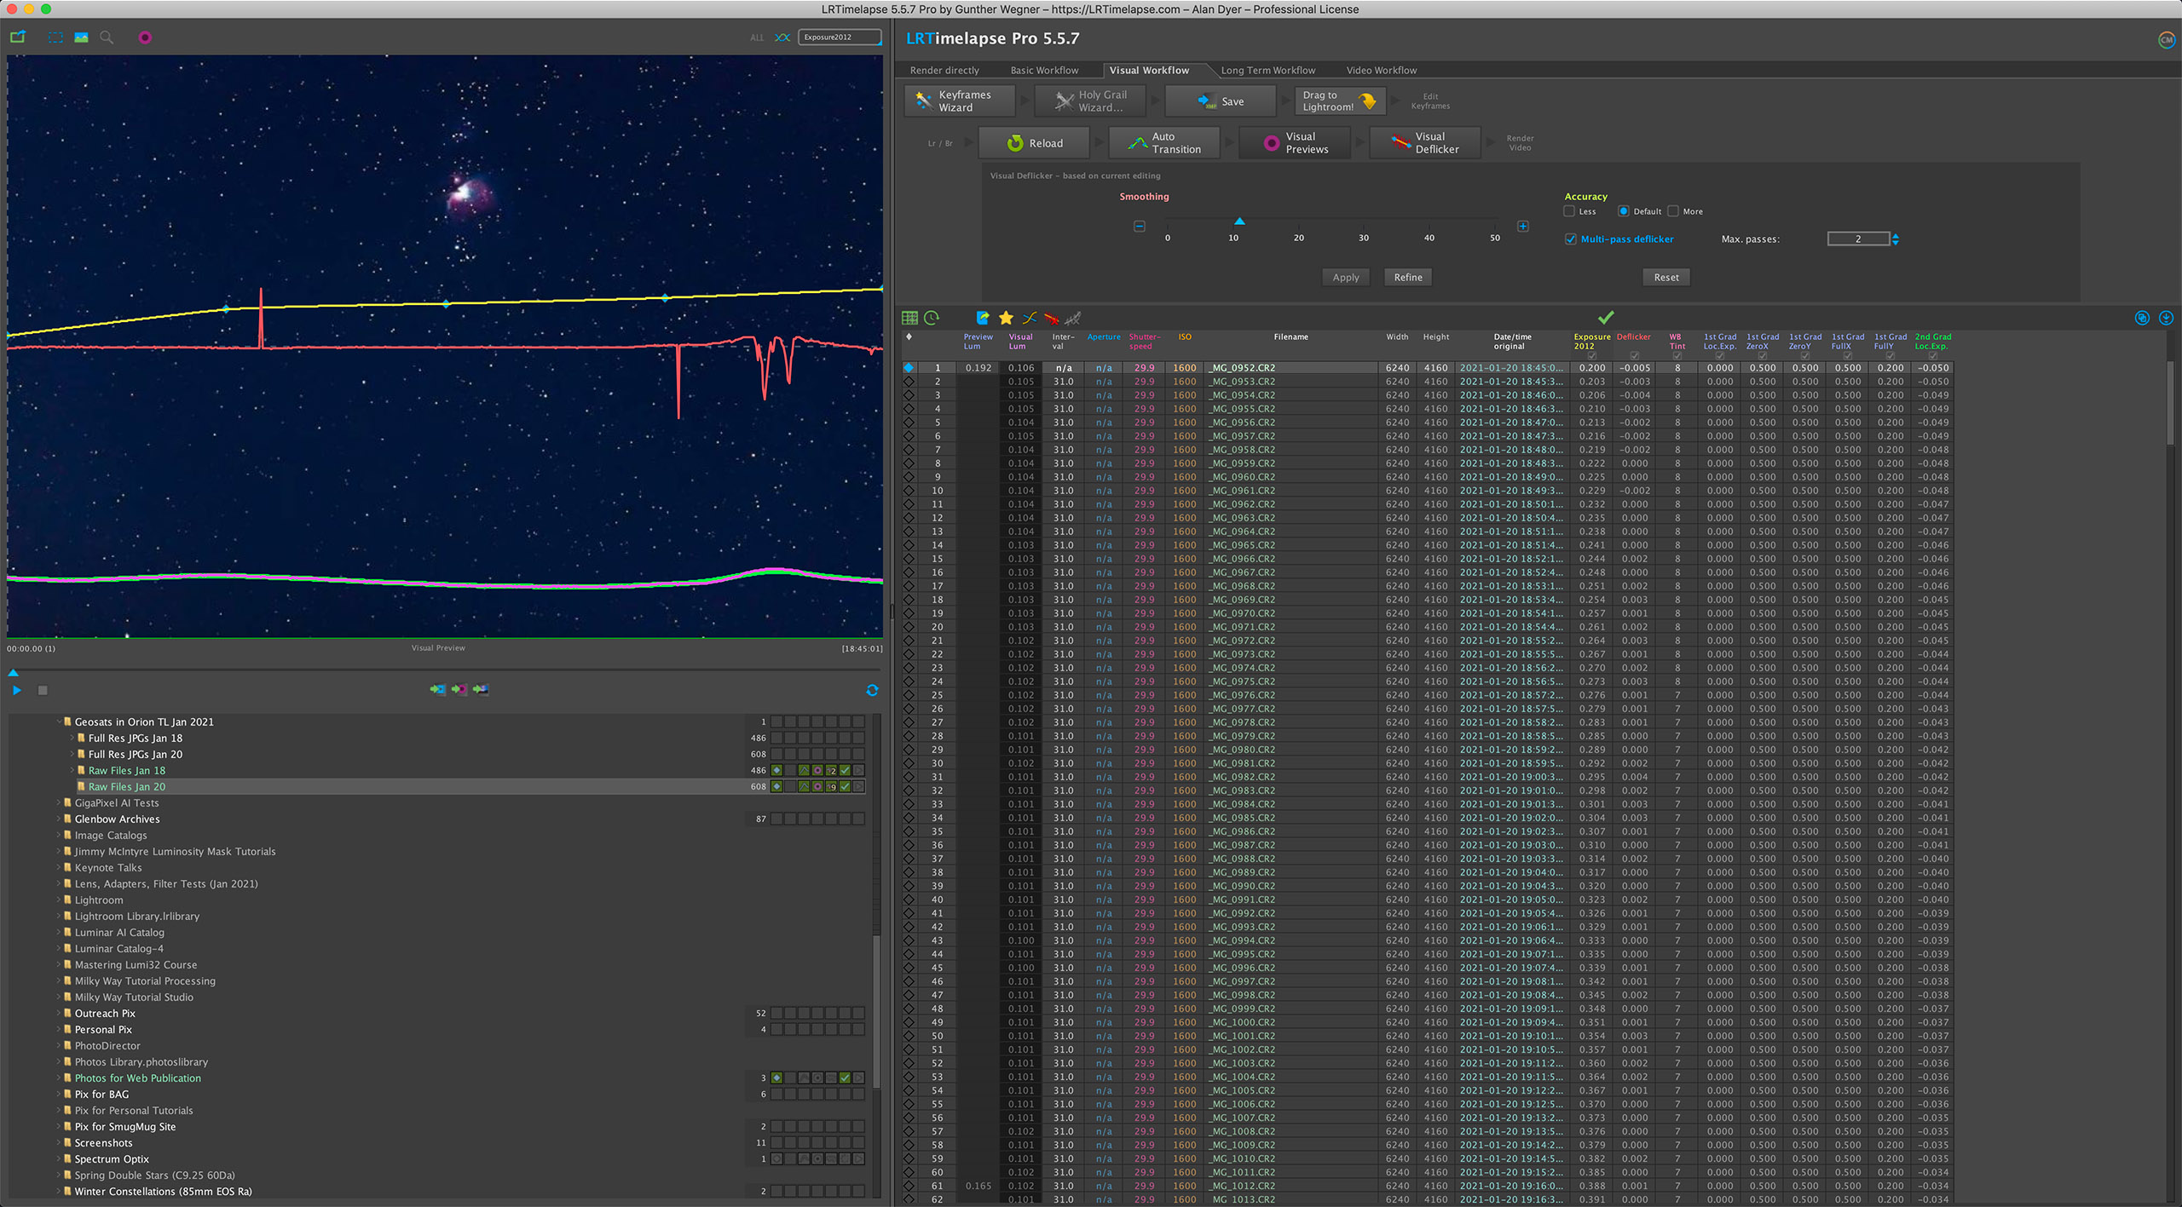Collapse the Geosats in Orion TL folder

[x=60, y=721]
